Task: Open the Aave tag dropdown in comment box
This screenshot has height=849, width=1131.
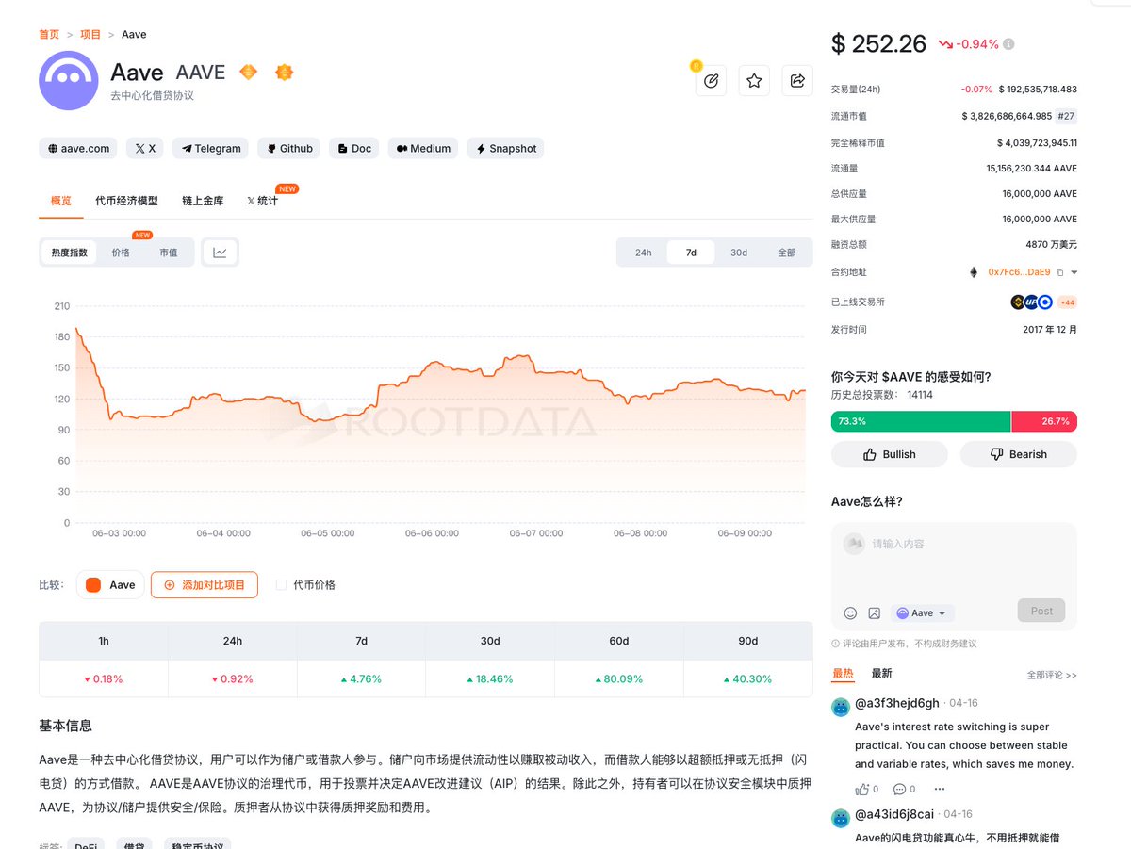Action: pyautogui.click(x=923, y=612)
